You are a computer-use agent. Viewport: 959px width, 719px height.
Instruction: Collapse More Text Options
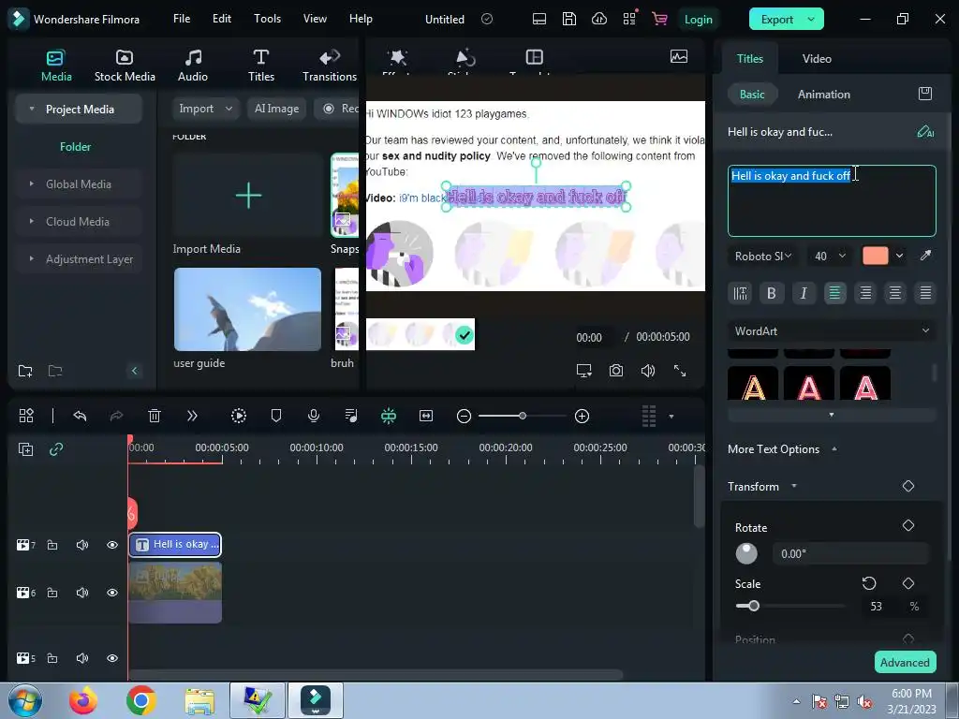coord(834,448)
